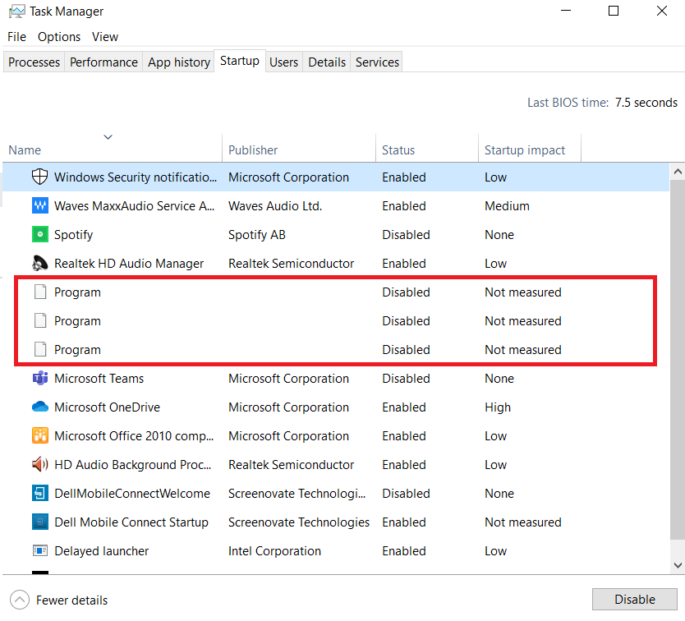Click the scrollbar up arrow

click(678, 172)
